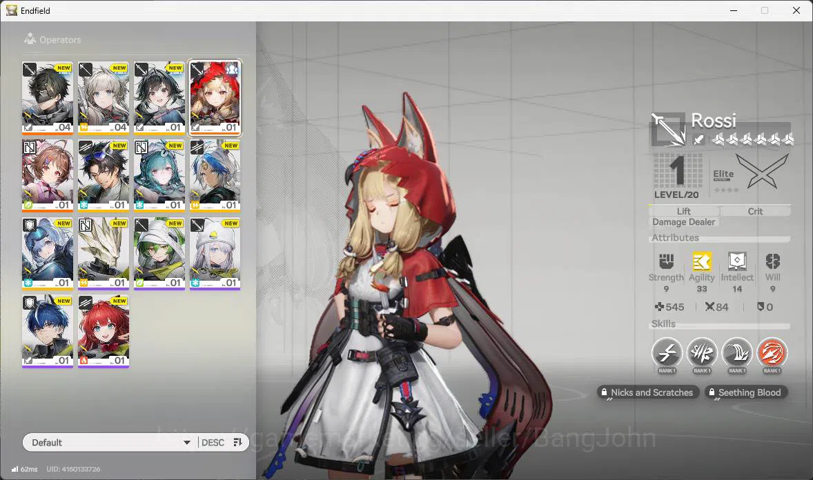Select the teal-haired operator card

pos(159,176)
